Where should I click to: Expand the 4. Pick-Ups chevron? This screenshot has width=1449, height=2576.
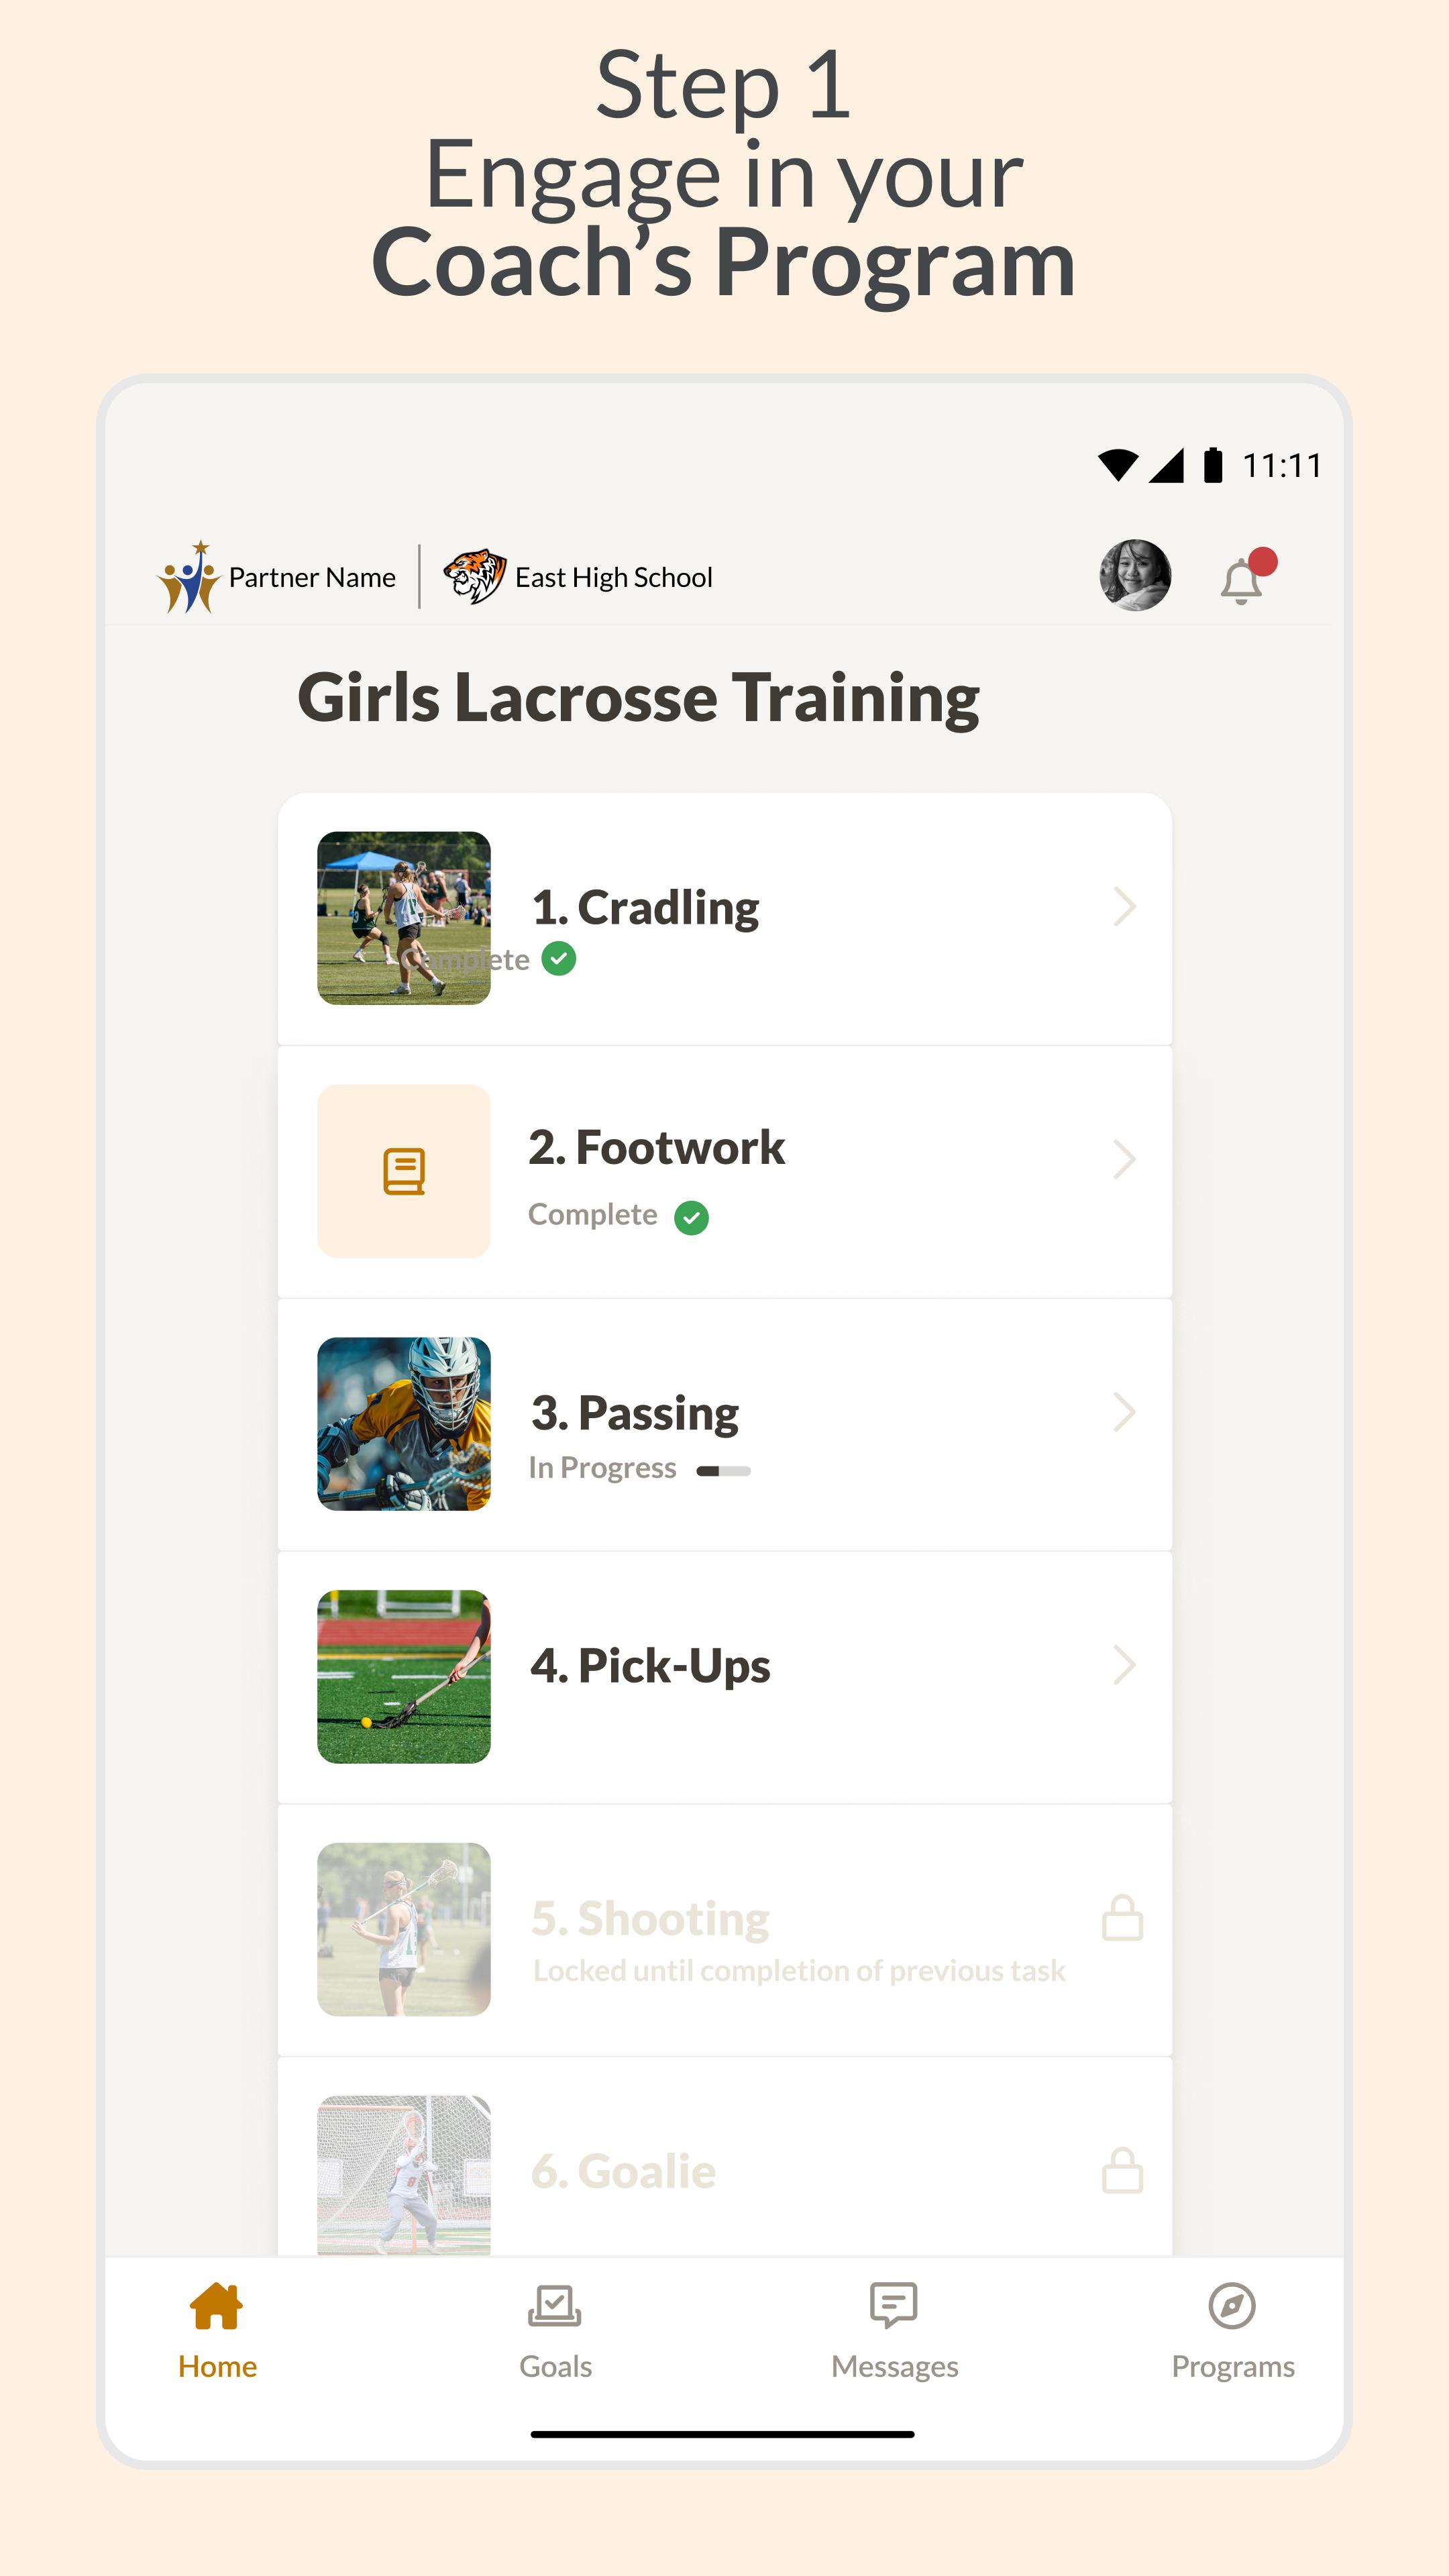(1125, 1666)
